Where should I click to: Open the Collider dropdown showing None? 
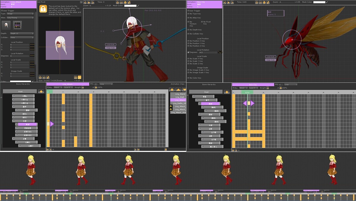coord(22,37)
